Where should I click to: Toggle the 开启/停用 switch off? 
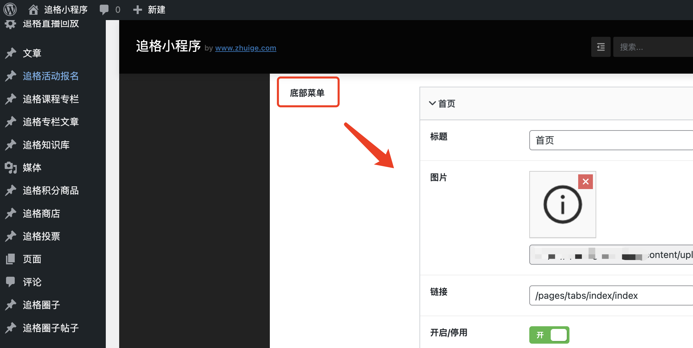pos(549,335)
